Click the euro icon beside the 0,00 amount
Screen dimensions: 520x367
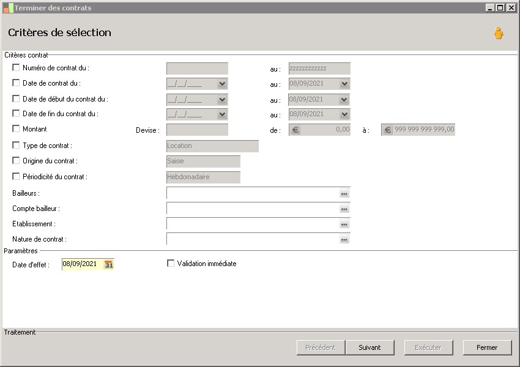[295, 130]
